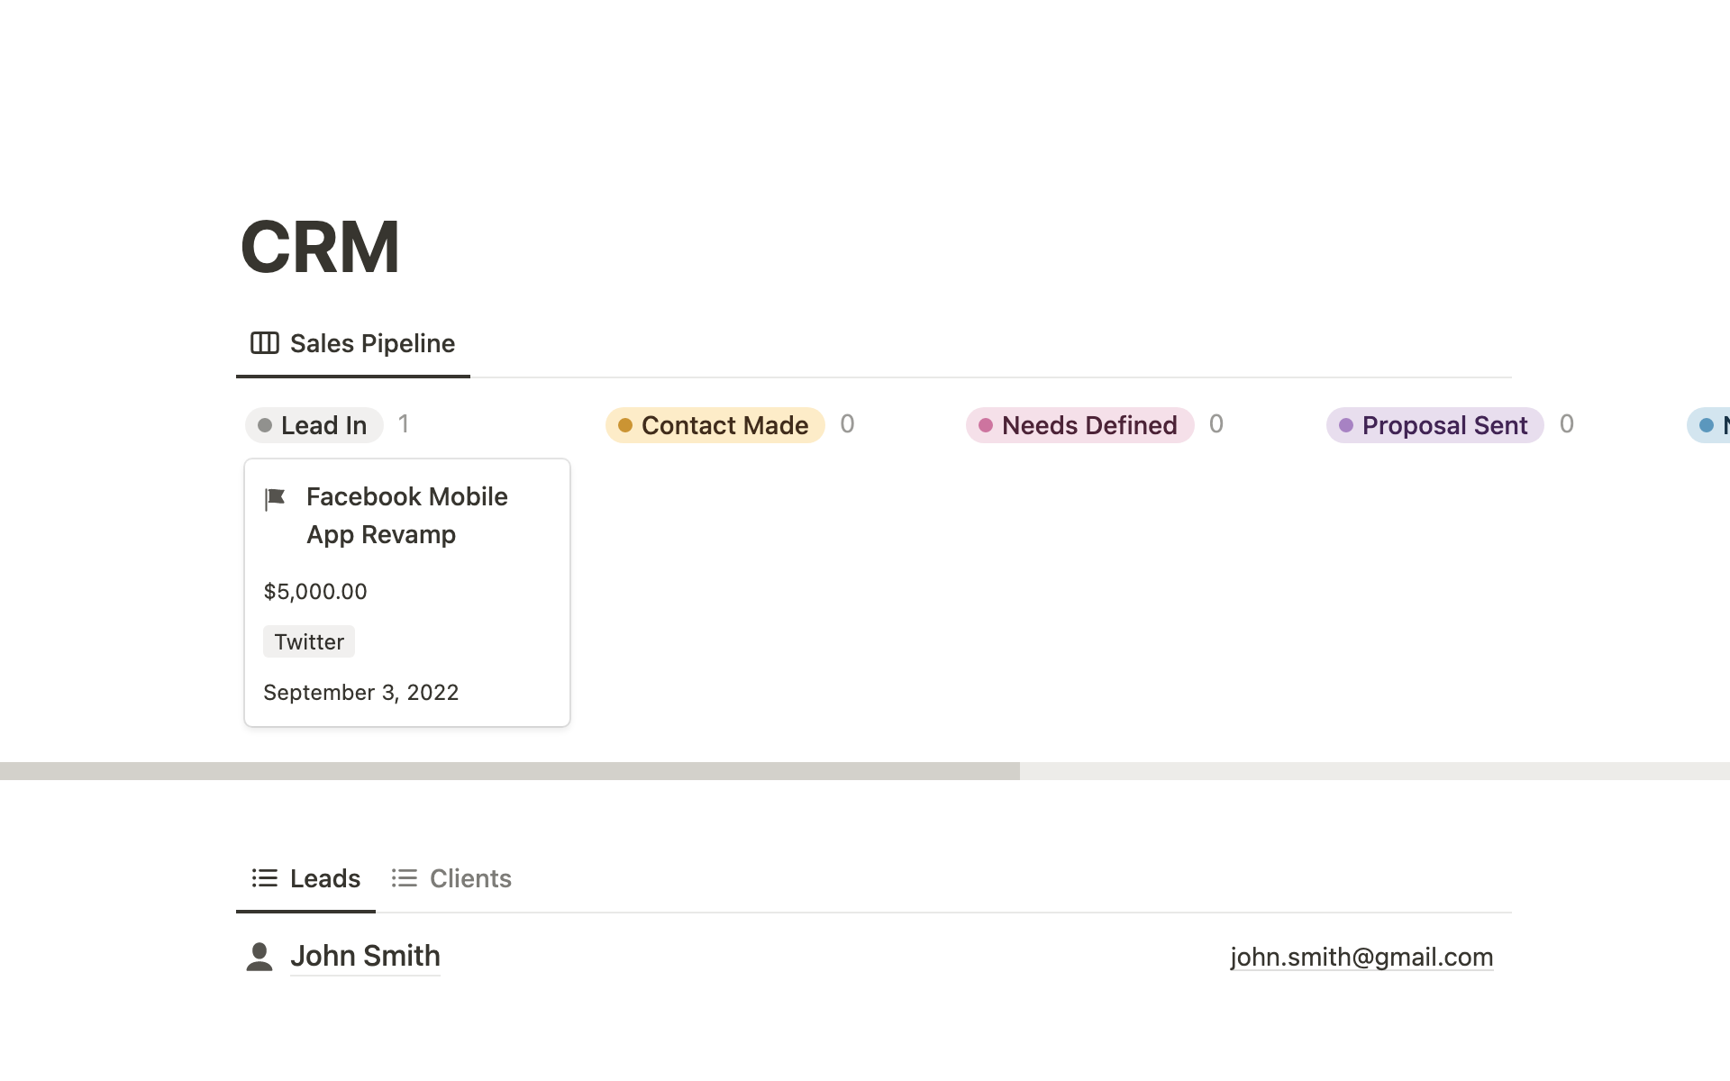Click the list icon next to Clients
Screen dimensions: 1730x1081
(x=405, y=878)
